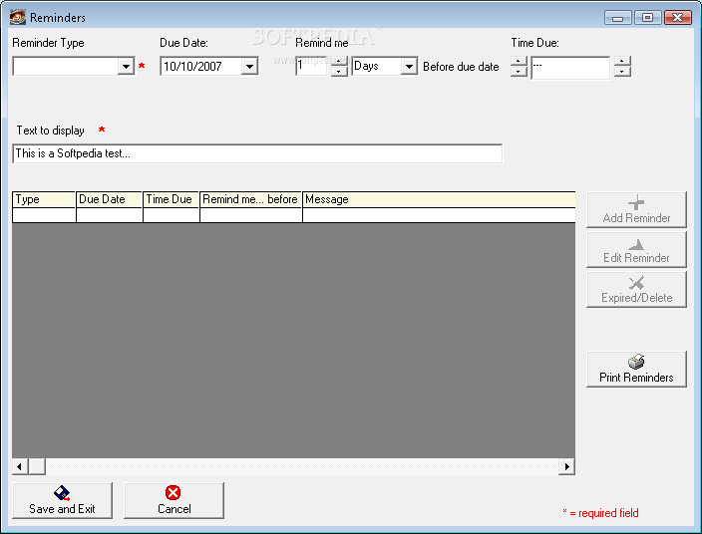Viewport: 702px width, 534px height.
Task: Click up arrow right of Time Due field
Action: (x=622, y=62)
